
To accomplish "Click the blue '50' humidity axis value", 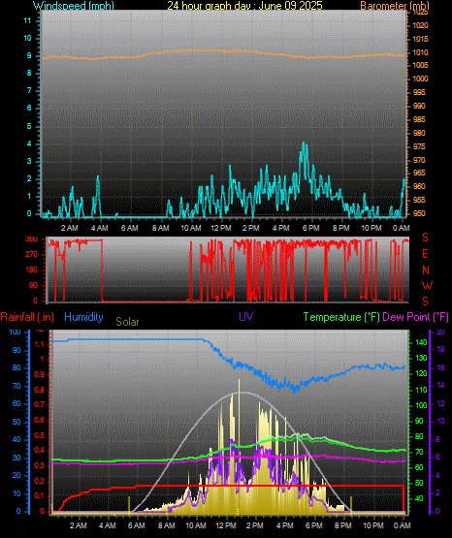I will pos(16,422).
